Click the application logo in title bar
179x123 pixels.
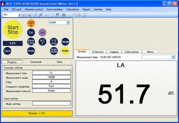pos(3,4)
